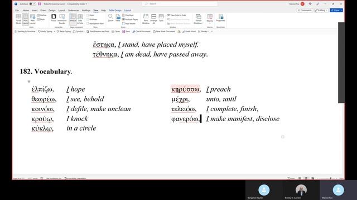Select Side to Side page movement
The width and height of the screenshot is (357, 200).
tap(80, 19)
